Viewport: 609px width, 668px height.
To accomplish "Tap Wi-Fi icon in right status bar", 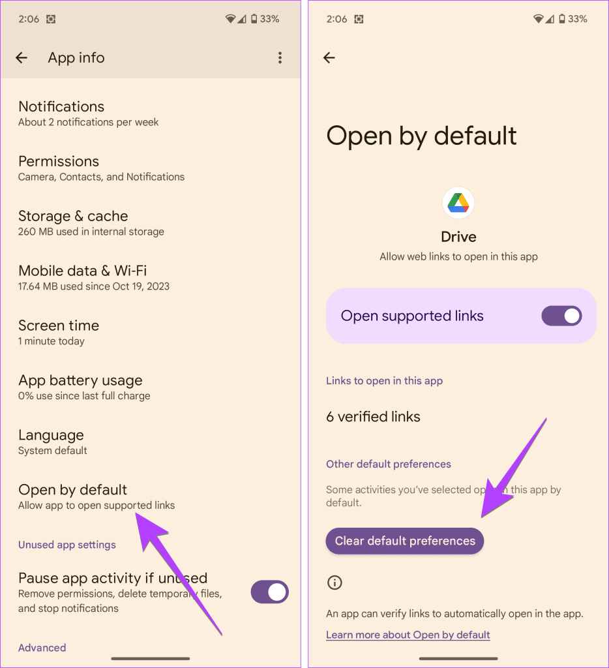I will (539, 19).
